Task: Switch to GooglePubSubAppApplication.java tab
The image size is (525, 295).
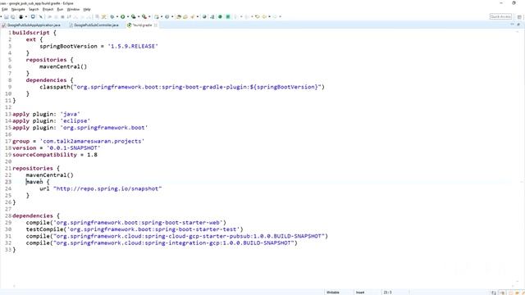Action: click(31, 25)
